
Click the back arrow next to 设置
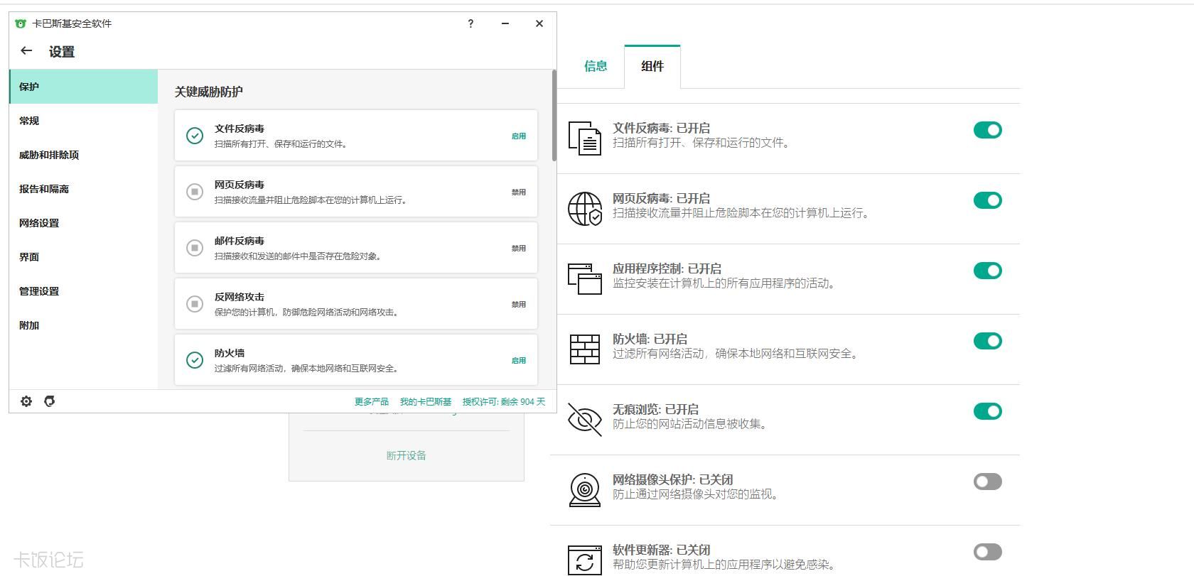pyautogui.click(x=26, y=51)
